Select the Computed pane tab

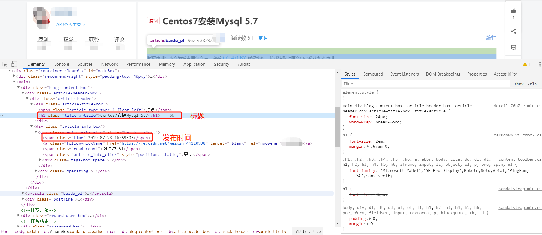373,74
